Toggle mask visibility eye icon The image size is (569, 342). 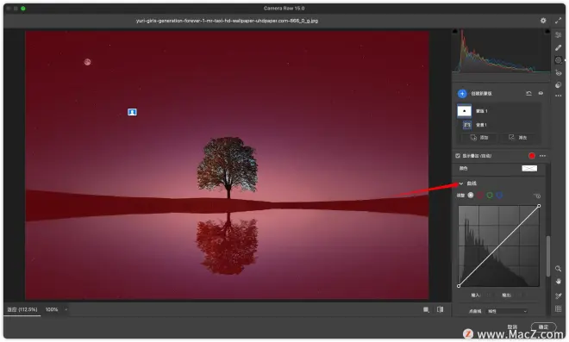tap(541, 94)
